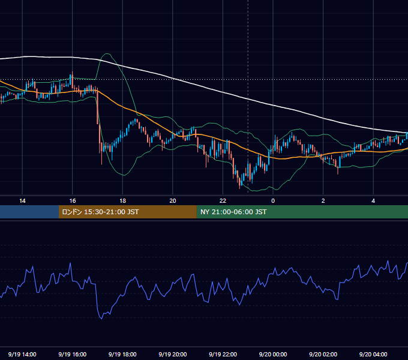Select the 4 hour label on price chart axis
Screen dimensions: 408x360
pos(373,201)
